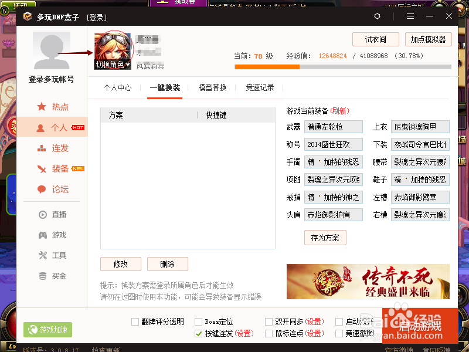Enable 双开同步 checkbox

coord(269,321)
